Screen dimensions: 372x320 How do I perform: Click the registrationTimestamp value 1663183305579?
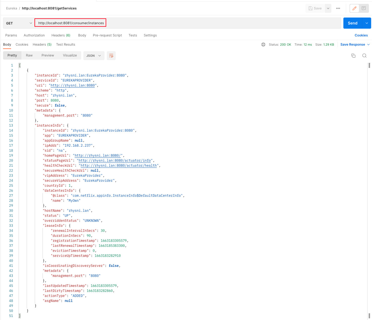[x=113, y=241]
